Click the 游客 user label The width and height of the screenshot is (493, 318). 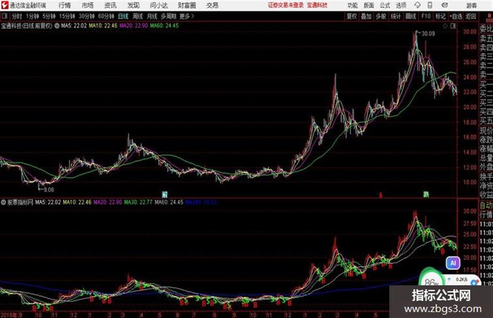point(472,5)
